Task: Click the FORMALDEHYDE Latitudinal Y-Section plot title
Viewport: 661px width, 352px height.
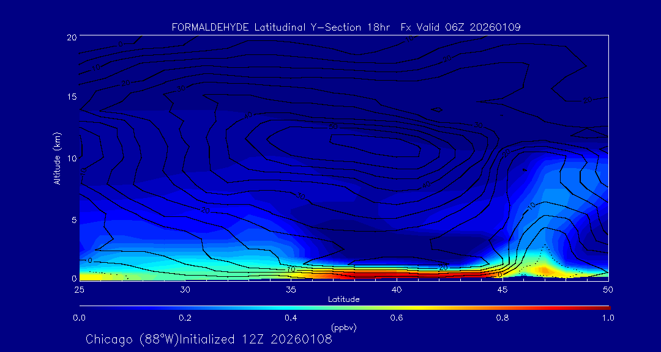Action: (x=346, y=28)
